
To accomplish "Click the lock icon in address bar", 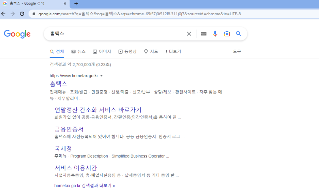I will [34, 14].
